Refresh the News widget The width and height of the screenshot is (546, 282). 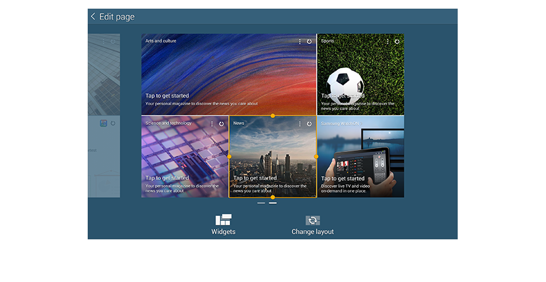[x=309, y=124]
